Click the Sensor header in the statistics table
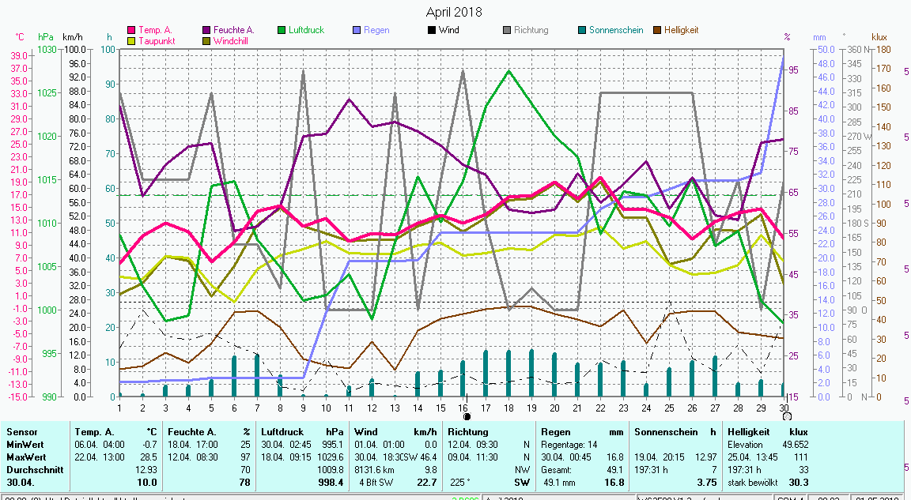911x500 pixels. (x=22, y=432)
